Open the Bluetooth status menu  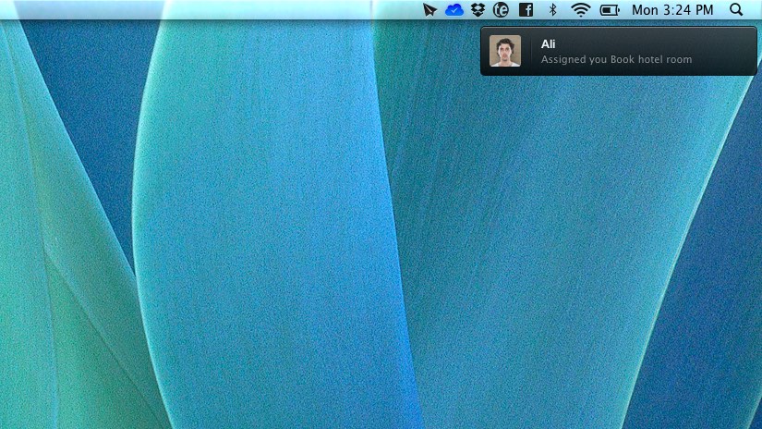[552, 10]
